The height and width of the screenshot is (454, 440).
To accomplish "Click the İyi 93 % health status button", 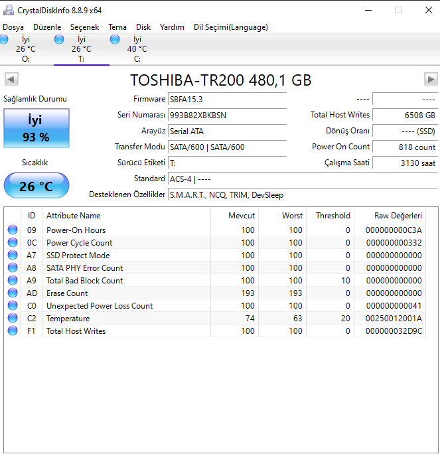I will pyautogui.click(x=37, y=128).
